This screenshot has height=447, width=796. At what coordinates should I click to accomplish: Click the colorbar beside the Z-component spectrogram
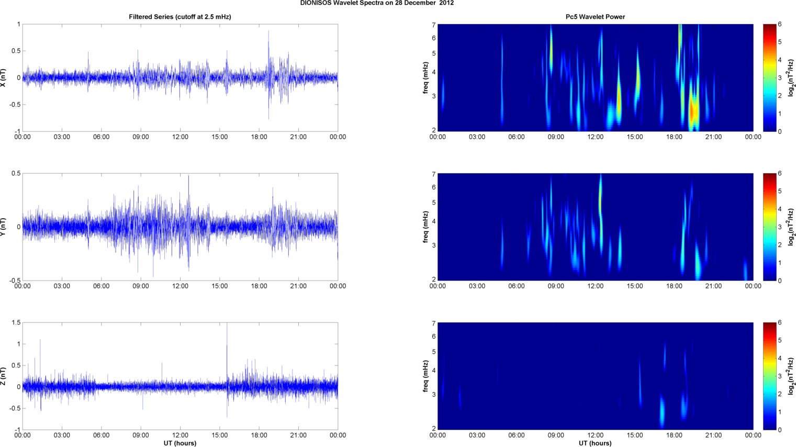[769, 376]
